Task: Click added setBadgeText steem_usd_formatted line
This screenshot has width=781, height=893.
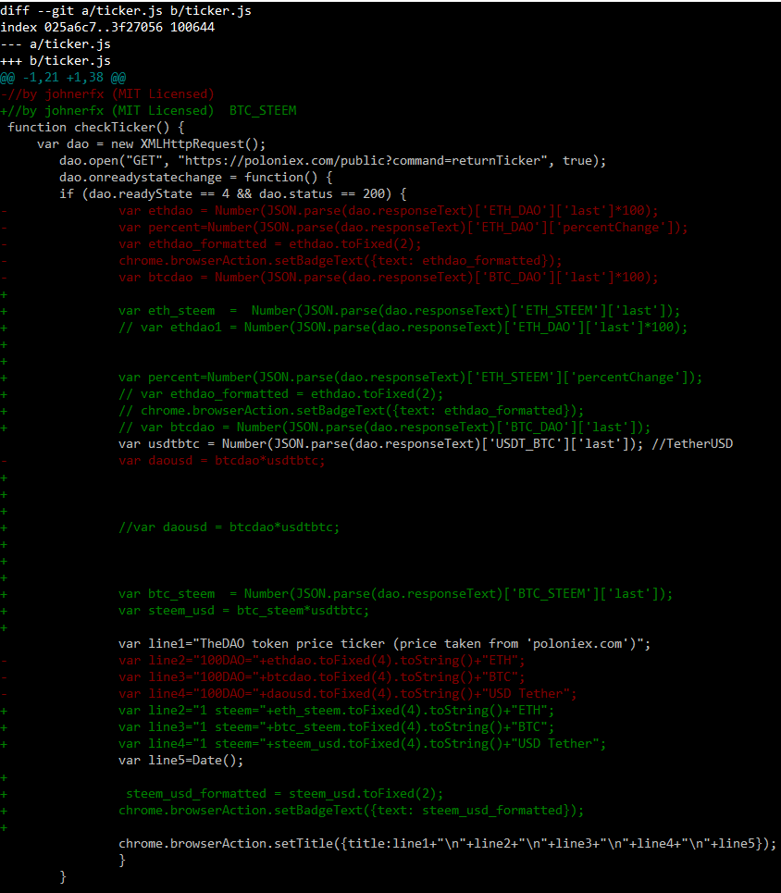Action: [x=352, y=810]
